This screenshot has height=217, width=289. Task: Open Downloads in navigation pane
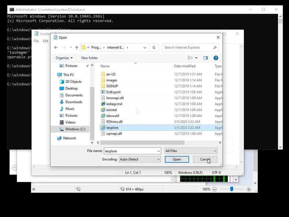point(74,102)
